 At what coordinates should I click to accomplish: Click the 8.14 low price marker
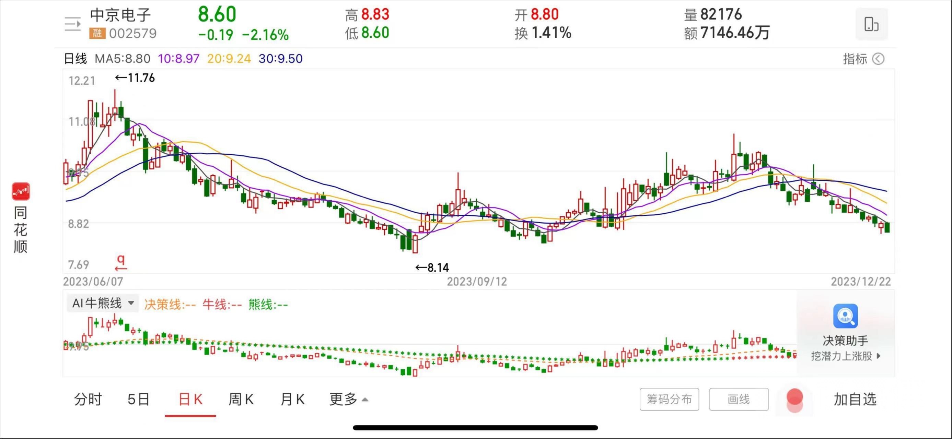[x=432, y=268]
